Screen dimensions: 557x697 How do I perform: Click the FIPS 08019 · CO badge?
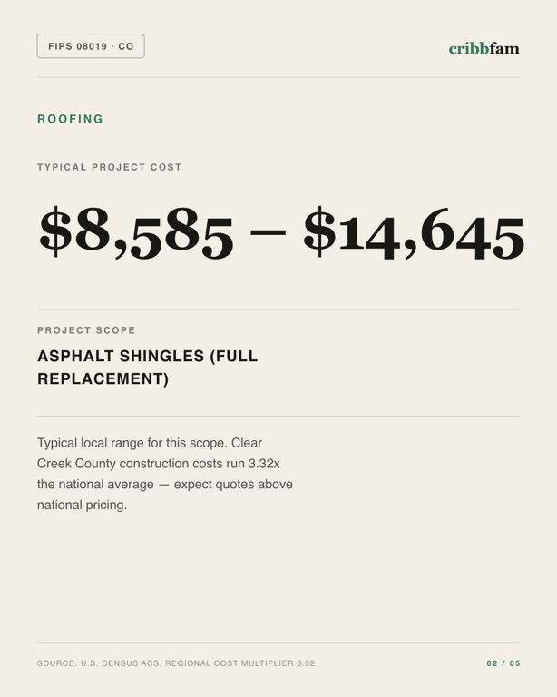pos(91,45)
